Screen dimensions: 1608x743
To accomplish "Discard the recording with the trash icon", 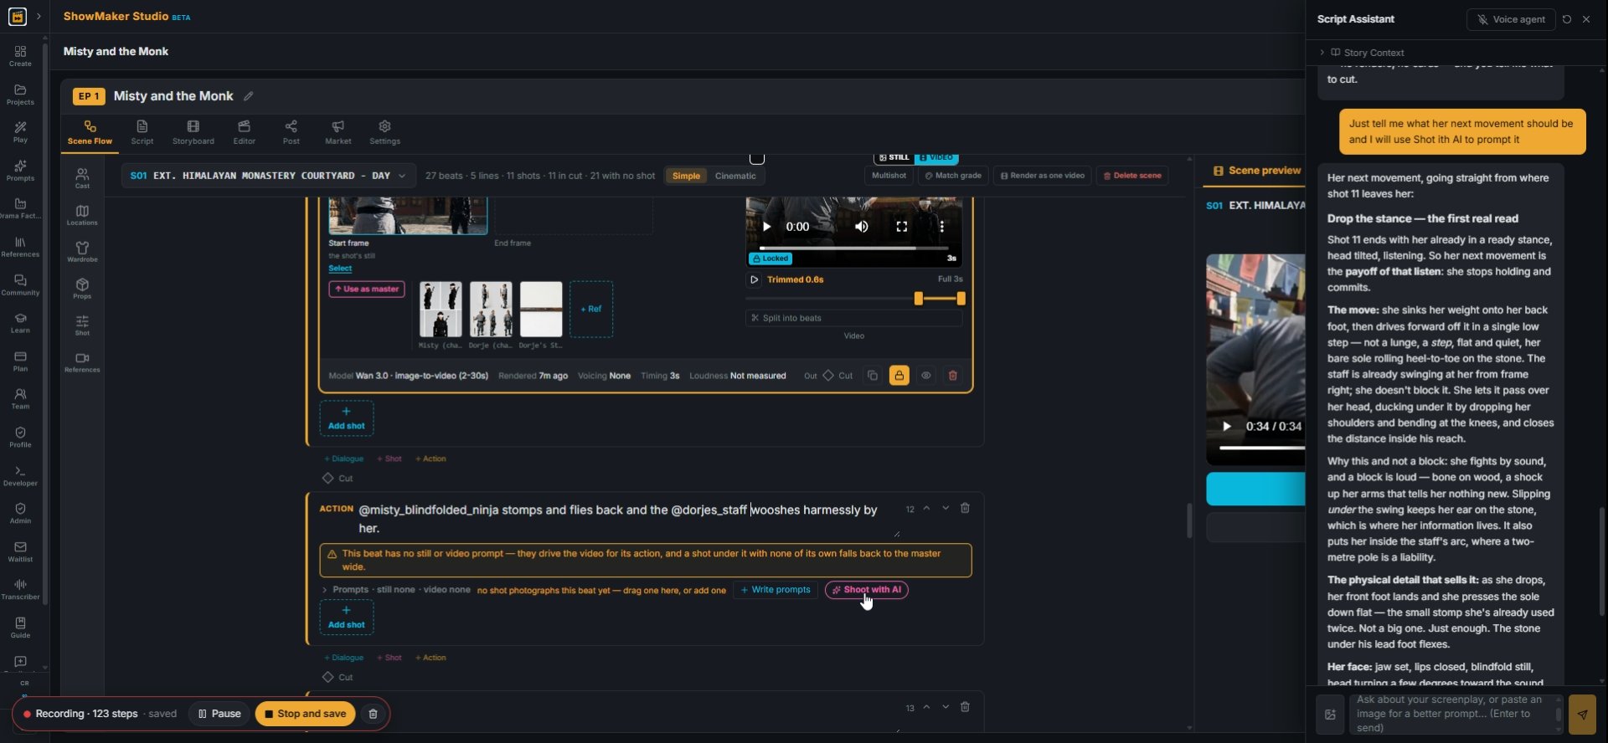I will click(373, 714).
